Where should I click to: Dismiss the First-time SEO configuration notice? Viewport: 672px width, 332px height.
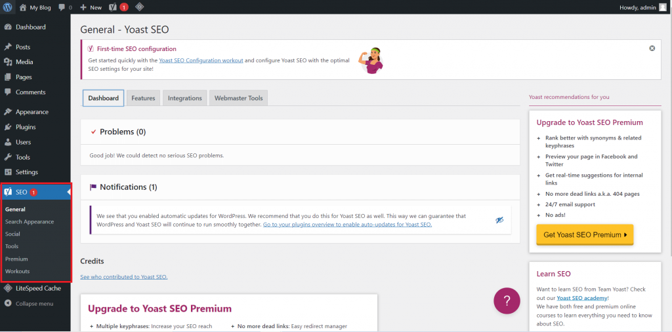(652, 48)
